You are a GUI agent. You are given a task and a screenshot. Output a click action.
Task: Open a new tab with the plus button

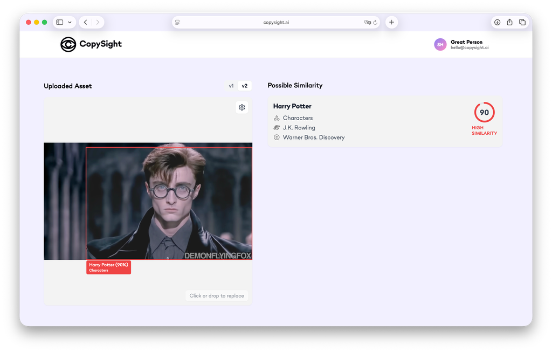[391, 22]
